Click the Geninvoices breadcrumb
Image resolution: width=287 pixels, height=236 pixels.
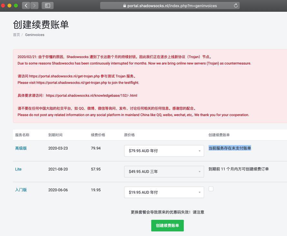click(x=35, y=35)
